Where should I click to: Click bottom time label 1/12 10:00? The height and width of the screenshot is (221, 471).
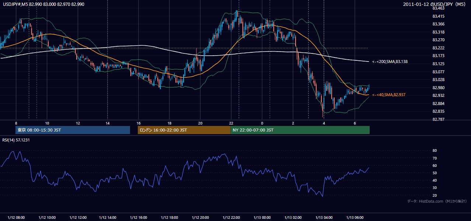(47, 218)
